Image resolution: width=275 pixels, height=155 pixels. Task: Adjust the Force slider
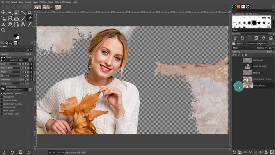[13, 84]
